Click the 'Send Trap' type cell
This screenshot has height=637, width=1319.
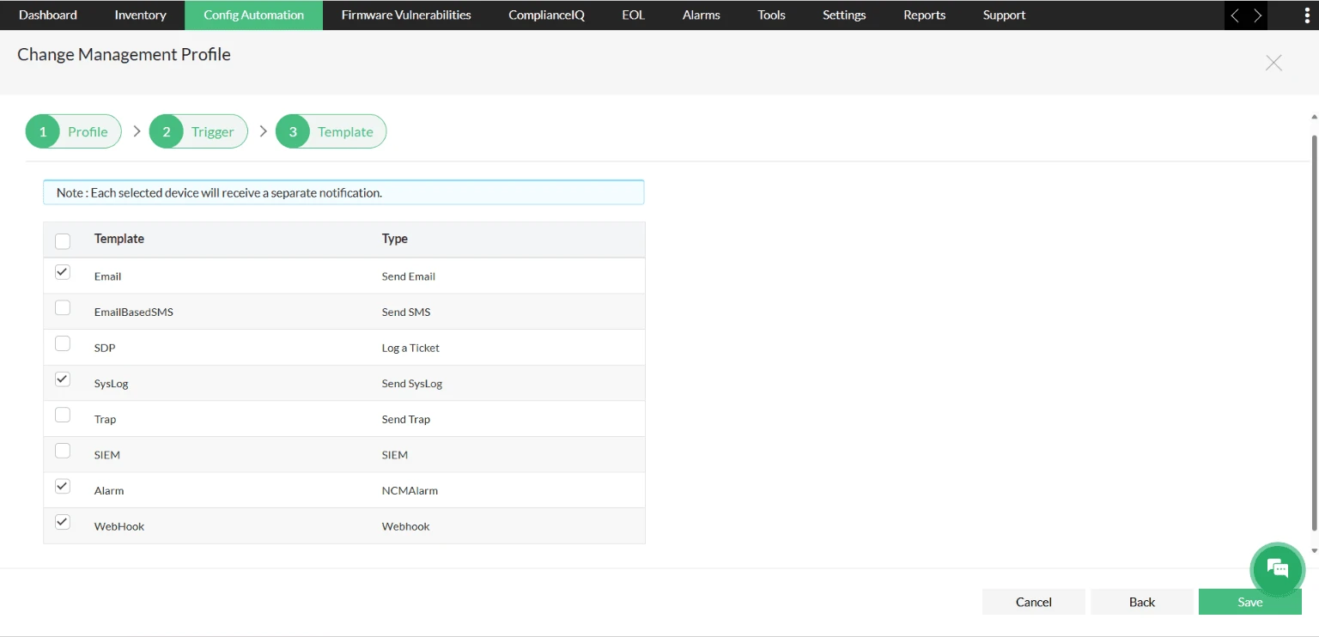point(406,420)
